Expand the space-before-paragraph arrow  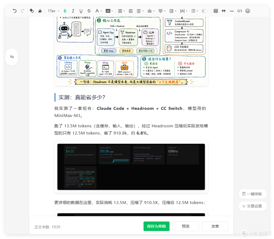tap(154, 11)
